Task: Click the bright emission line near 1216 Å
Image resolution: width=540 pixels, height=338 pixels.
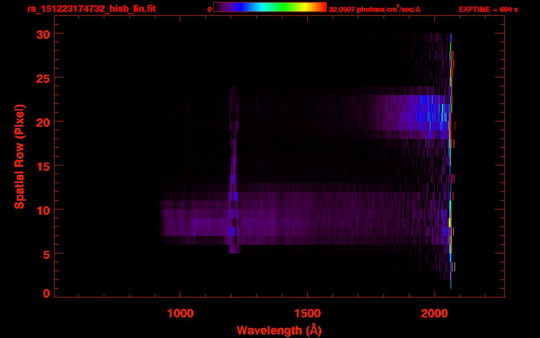Action: pos(234,170)
